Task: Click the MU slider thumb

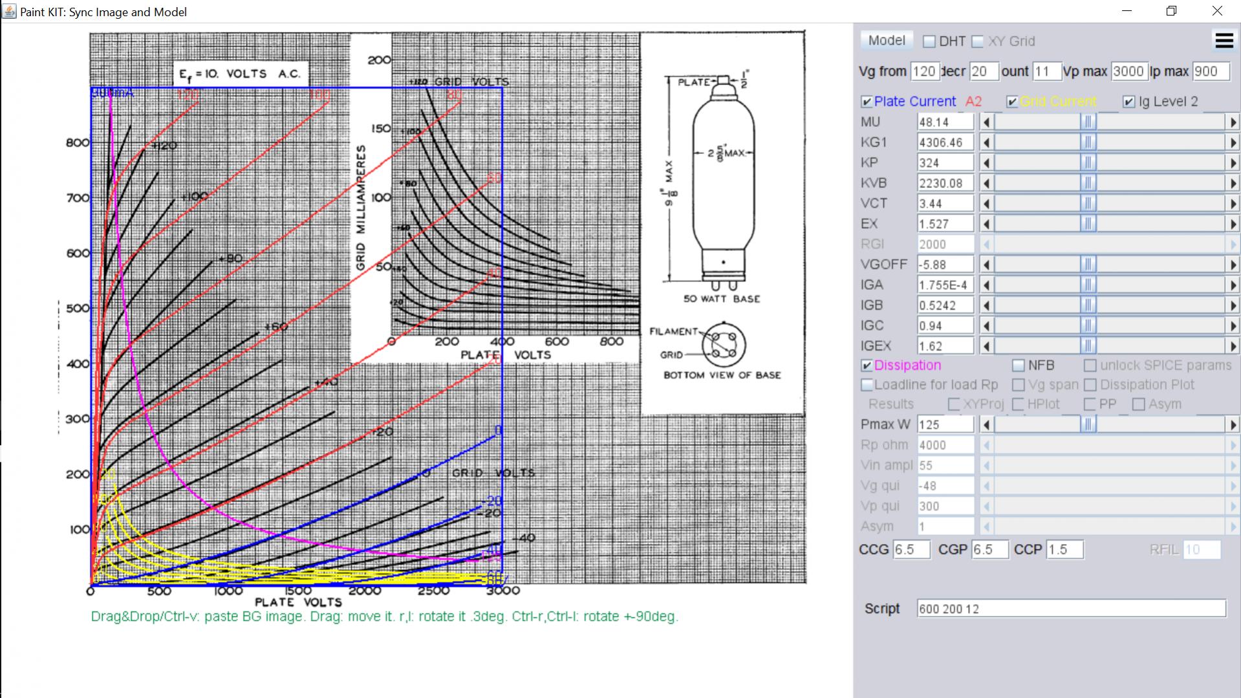Action: click(x=1088, y=122)
